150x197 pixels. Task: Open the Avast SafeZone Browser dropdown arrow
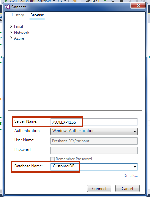pyautogui.click(x=54, y=1)
